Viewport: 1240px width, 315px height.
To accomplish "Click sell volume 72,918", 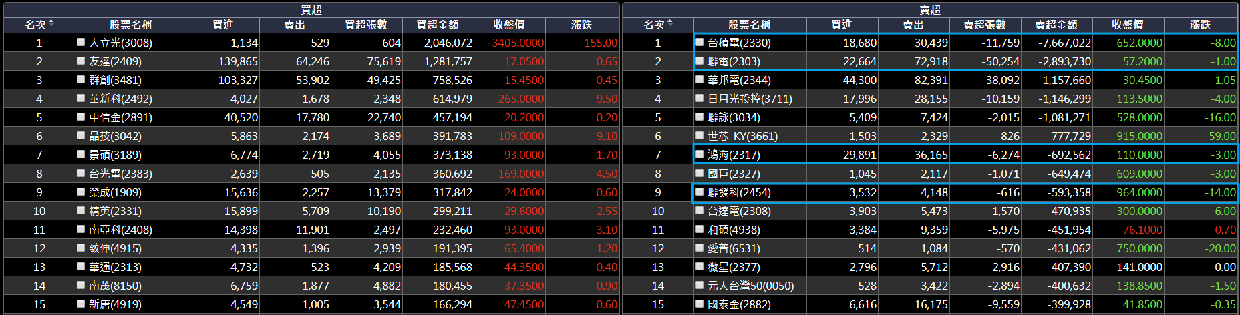I will point(931,61).
